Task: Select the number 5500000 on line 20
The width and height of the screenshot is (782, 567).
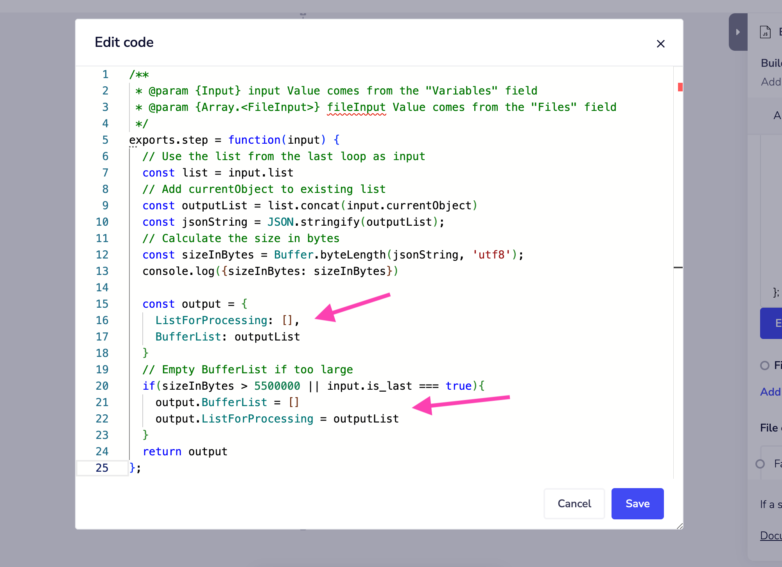Action: [277, 386]
